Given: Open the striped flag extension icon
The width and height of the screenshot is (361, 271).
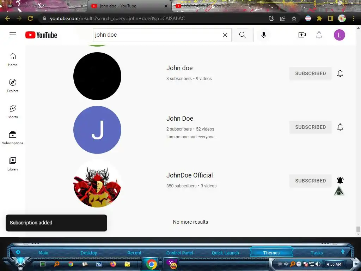Looking at the screenshot, I should (308, 18).
